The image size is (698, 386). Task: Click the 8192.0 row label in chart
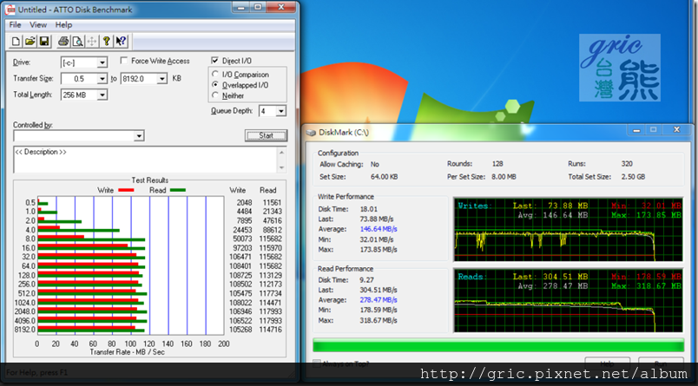pyautogui.click(x=26, y=330)
